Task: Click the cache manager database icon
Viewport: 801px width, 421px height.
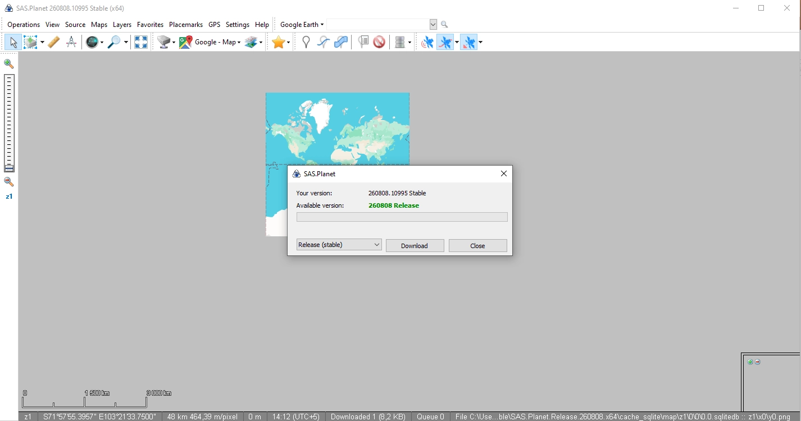Action: pos(400,42)
